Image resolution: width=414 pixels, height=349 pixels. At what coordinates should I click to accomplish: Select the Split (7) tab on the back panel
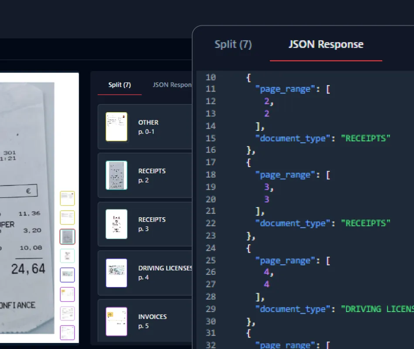[119, 85]
